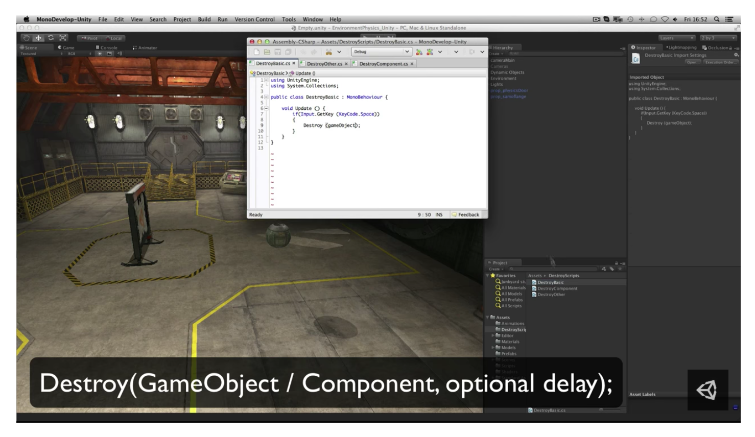
Task: Click the Open... button in Inspector
Action: click(x=692, y=62)
